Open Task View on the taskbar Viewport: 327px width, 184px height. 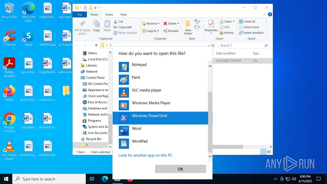tap(92, 179)
